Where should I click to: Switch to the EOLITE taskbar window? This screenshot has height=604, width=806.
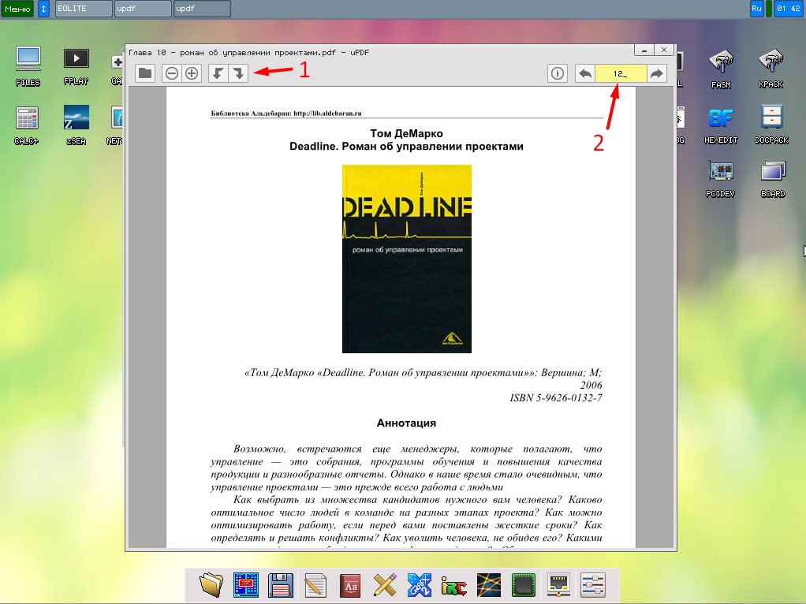(83, 9)
